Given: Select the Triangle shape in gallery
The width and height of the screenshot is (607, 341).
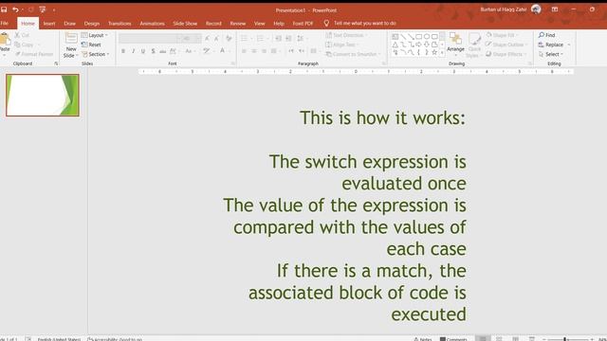Looking at the screenshot, I should [x=395, y=45].
